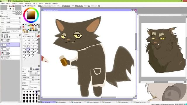Show the RGB slider panel icon
Screen dimensions: 187x105
click(25, 6)
